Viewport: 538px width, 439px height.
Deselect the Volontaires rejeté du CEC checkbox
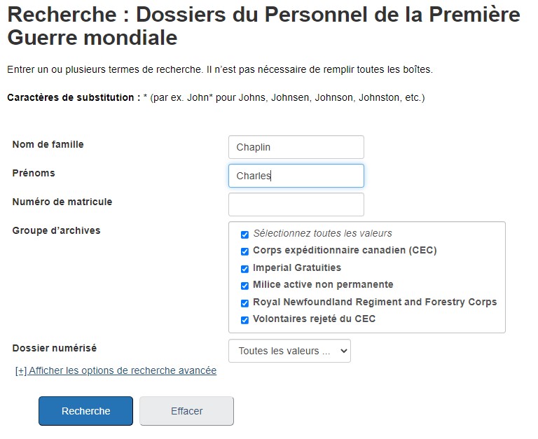tap(245, 320)
